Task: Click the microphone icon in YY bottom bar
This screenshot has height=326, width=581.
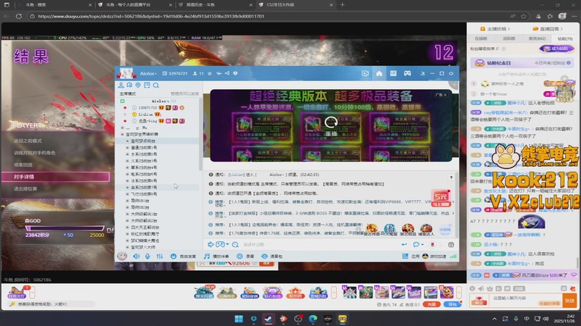Action: tap(147, 256)
